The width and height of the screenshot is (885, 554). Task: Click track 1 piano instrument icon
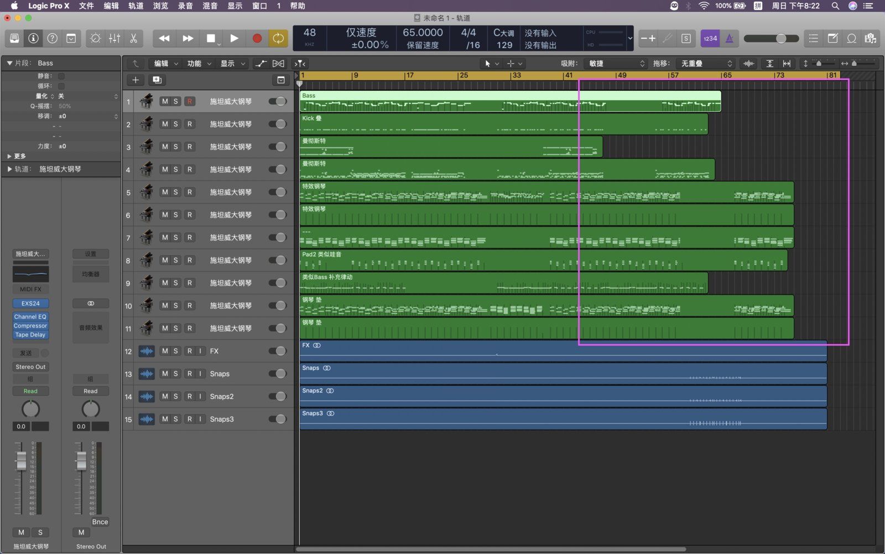147,101
